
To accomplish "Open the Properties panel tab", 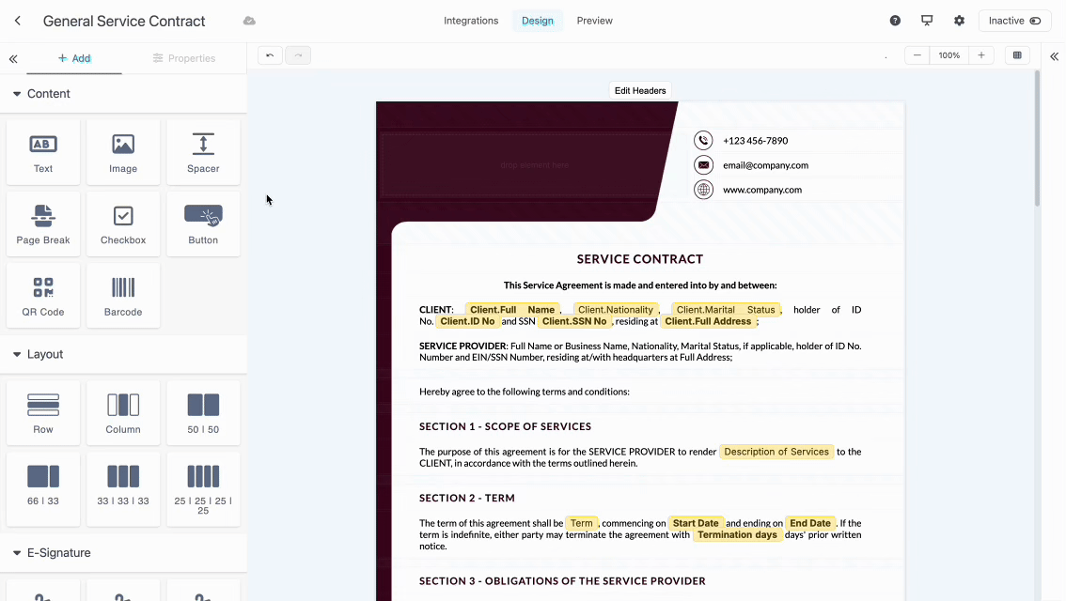I will tap(184, 58).
